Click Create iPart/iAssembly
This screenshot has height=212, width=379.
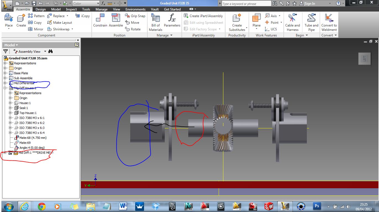[203, 16]
